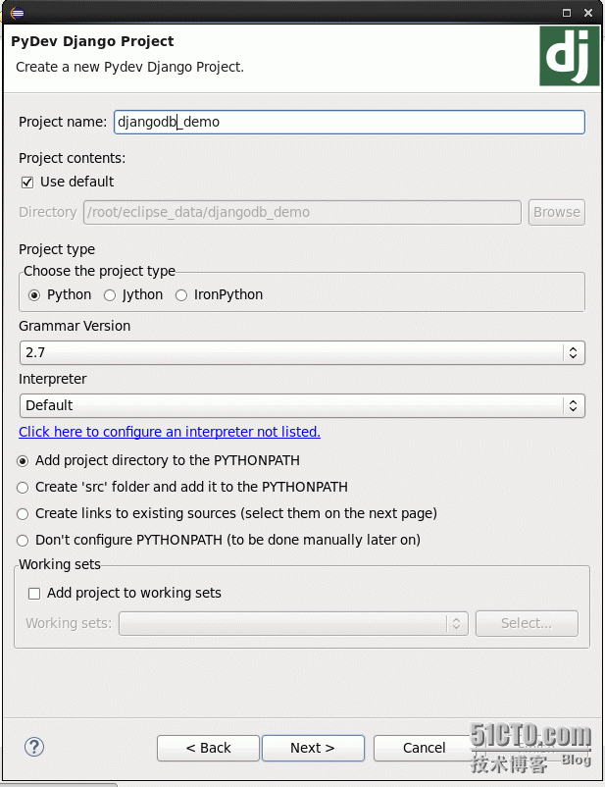Click the Browse directory button

click(557, 212)
